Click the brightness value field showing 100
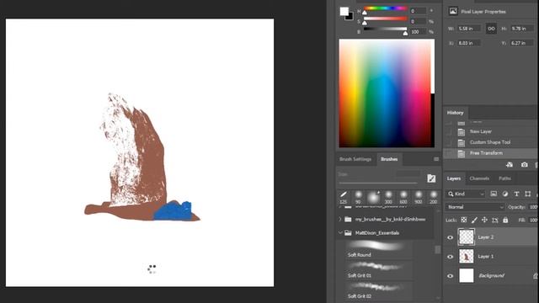 (418, 32)
